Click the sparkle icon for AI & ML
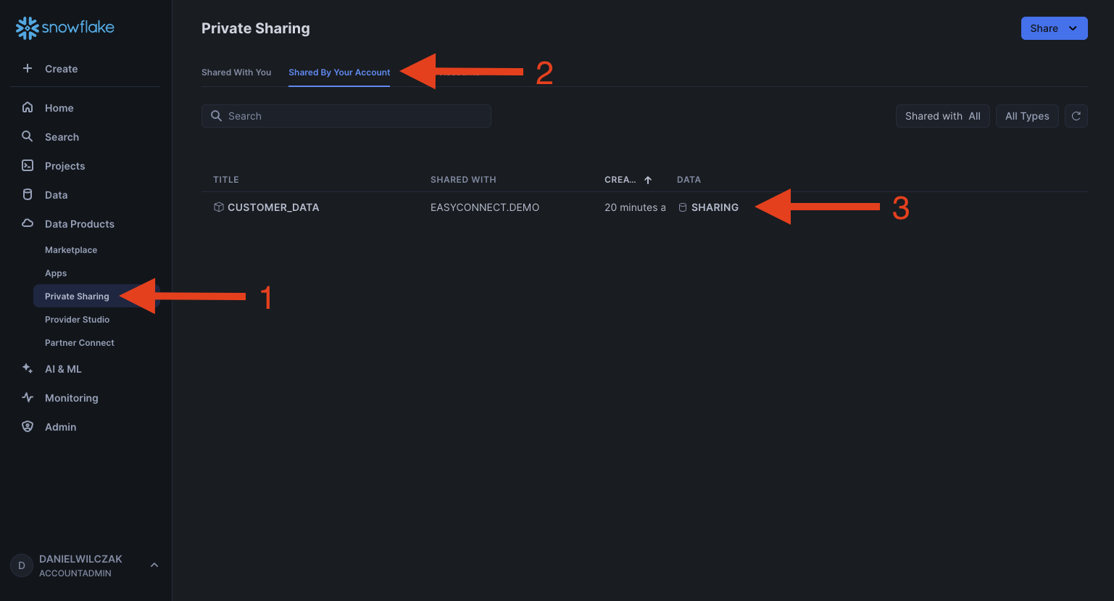 pyautogui.click(x=28, y=368)
